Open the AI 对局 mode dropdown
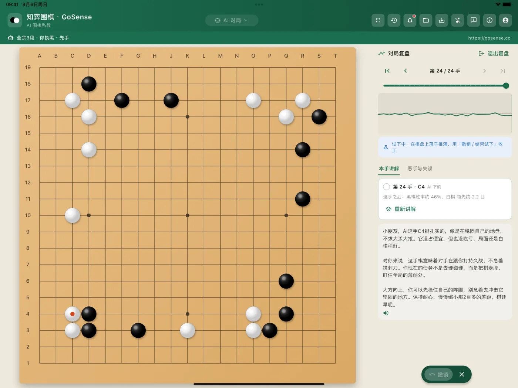 coord(232,20)
